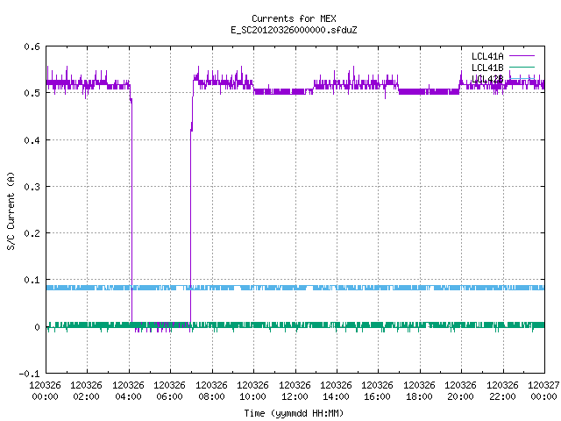Click the LCL41B legend label
Viewport: 561px width, 421px height.
(x=487, y=68)
